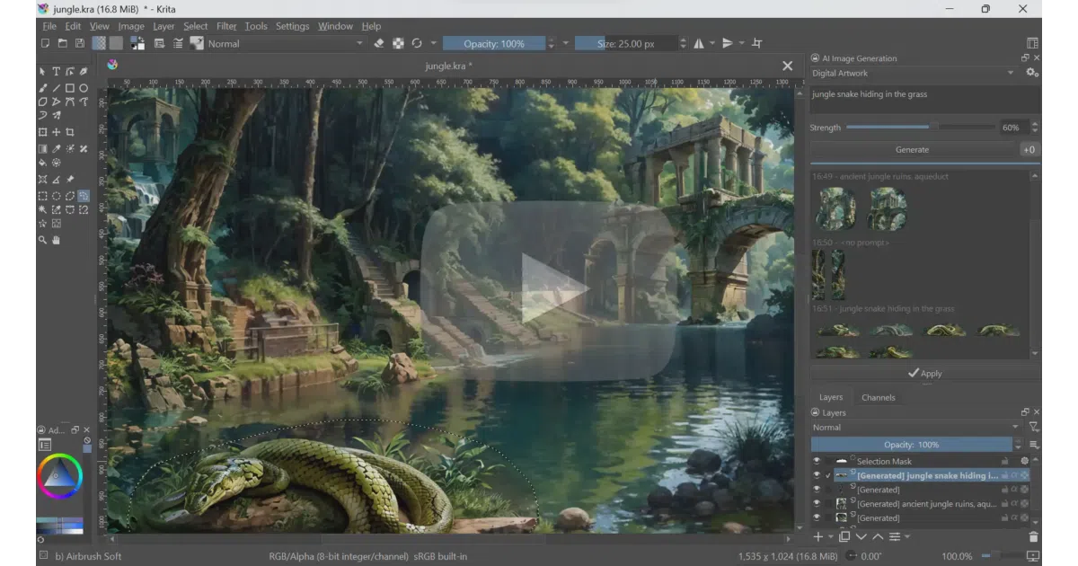The image size is (1078, 566).
Task: Select the Freehand Brush tool
Action: (x=42, y=88)
